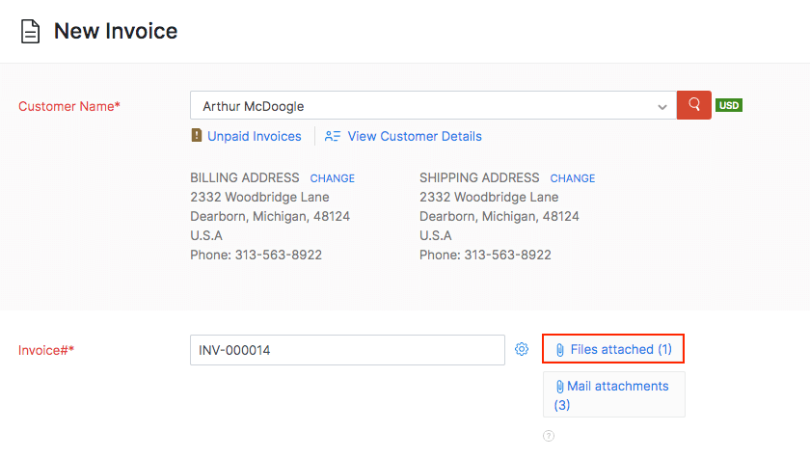Open invoice number settings gear
The height and width of the screenshot is (458, 810).
pyautogui.click(x=522, y=349)
